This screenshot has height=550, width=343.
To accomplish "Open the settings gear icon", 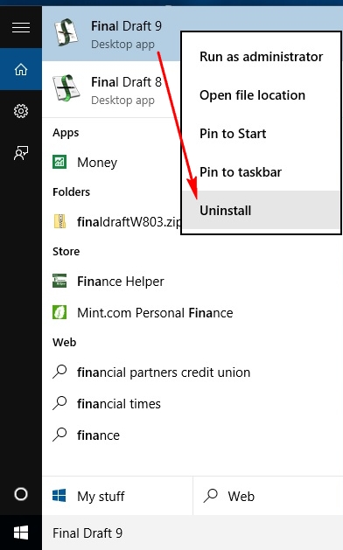I will pyautogui.click(x=21, y=111).
